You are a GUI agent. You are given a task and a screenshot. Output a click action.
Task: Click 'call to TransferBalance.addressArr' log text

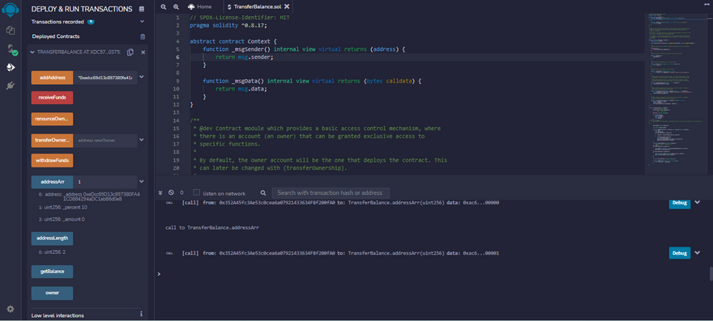[x=212, y=227]
